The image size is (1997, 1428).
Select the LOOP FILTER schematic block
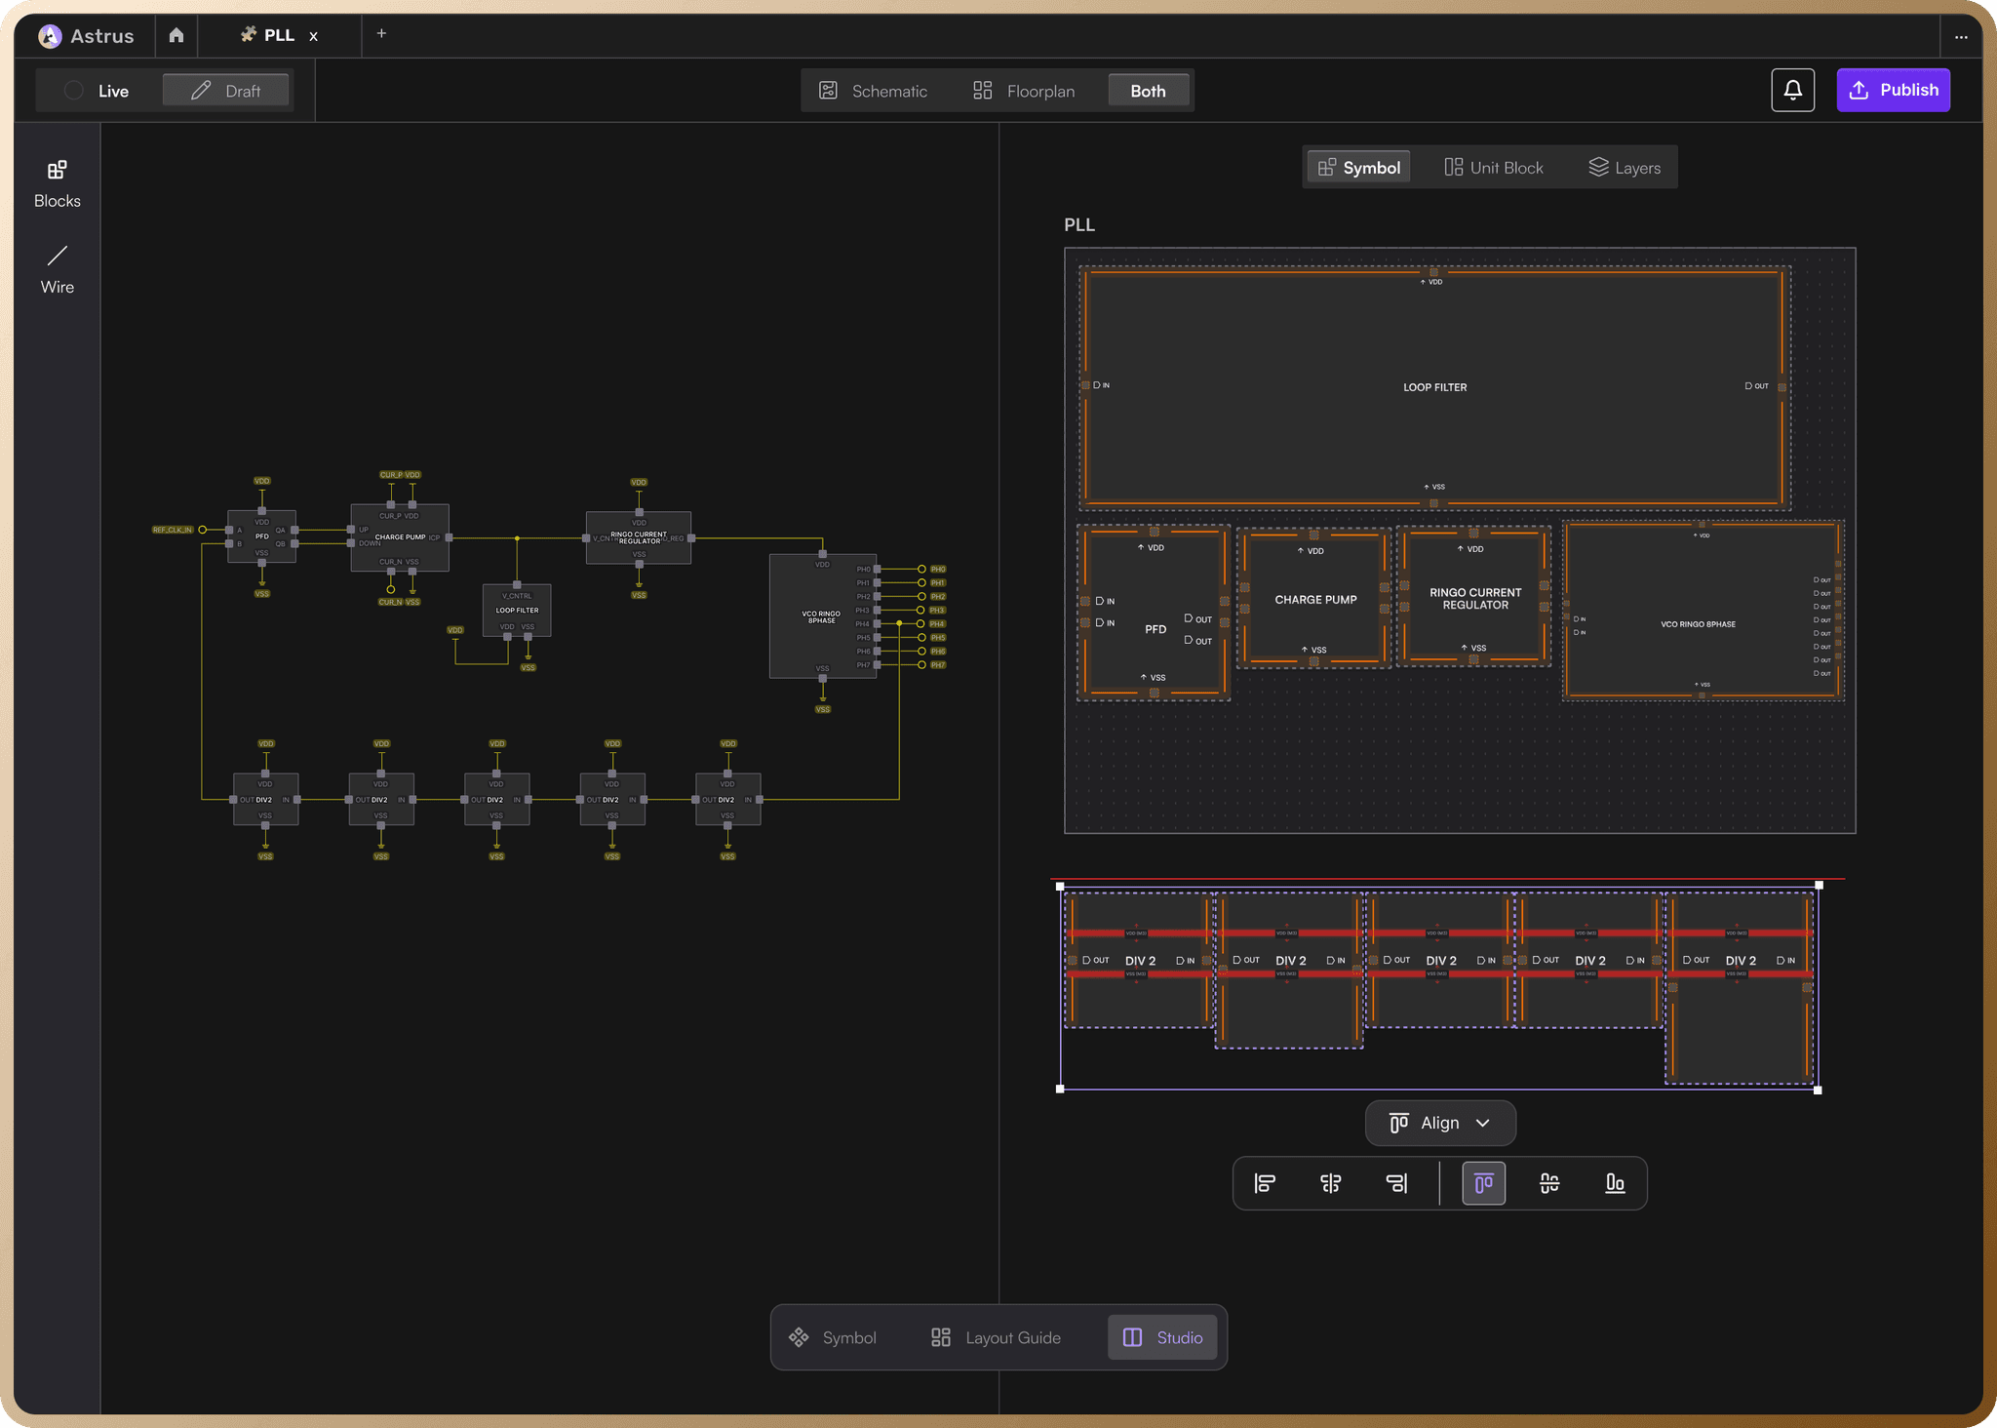point(517,611)
